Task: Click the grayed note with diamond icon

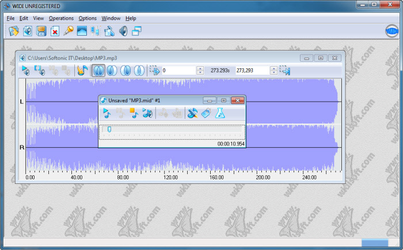Action: coord(163,113)
